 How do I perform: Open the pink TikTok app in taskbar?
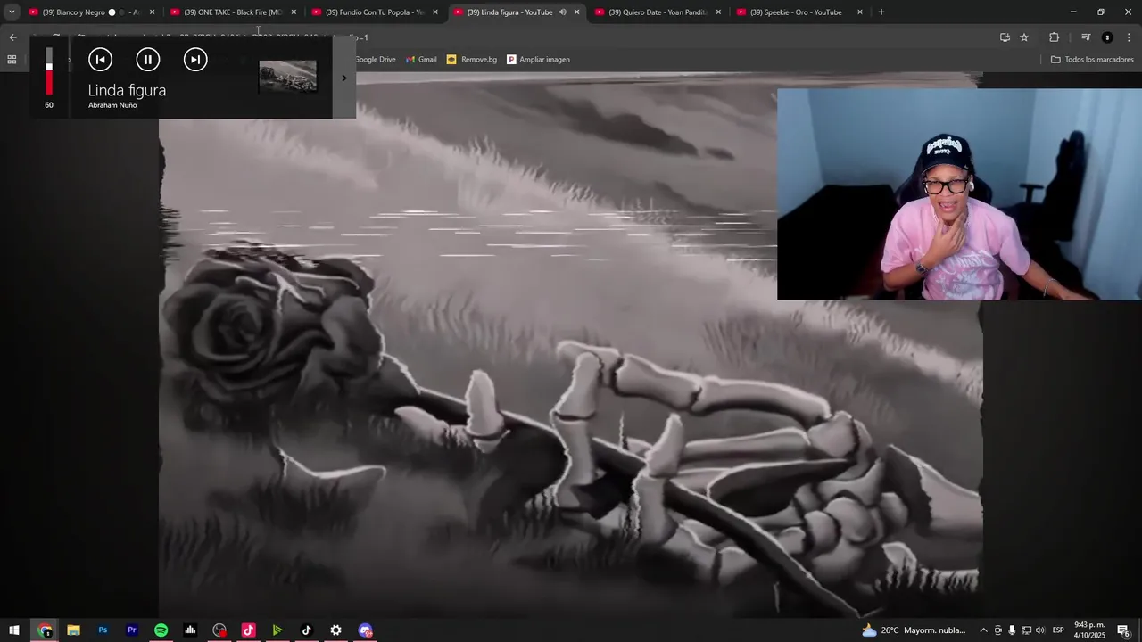pyautogui.click(x=248, y=630)
